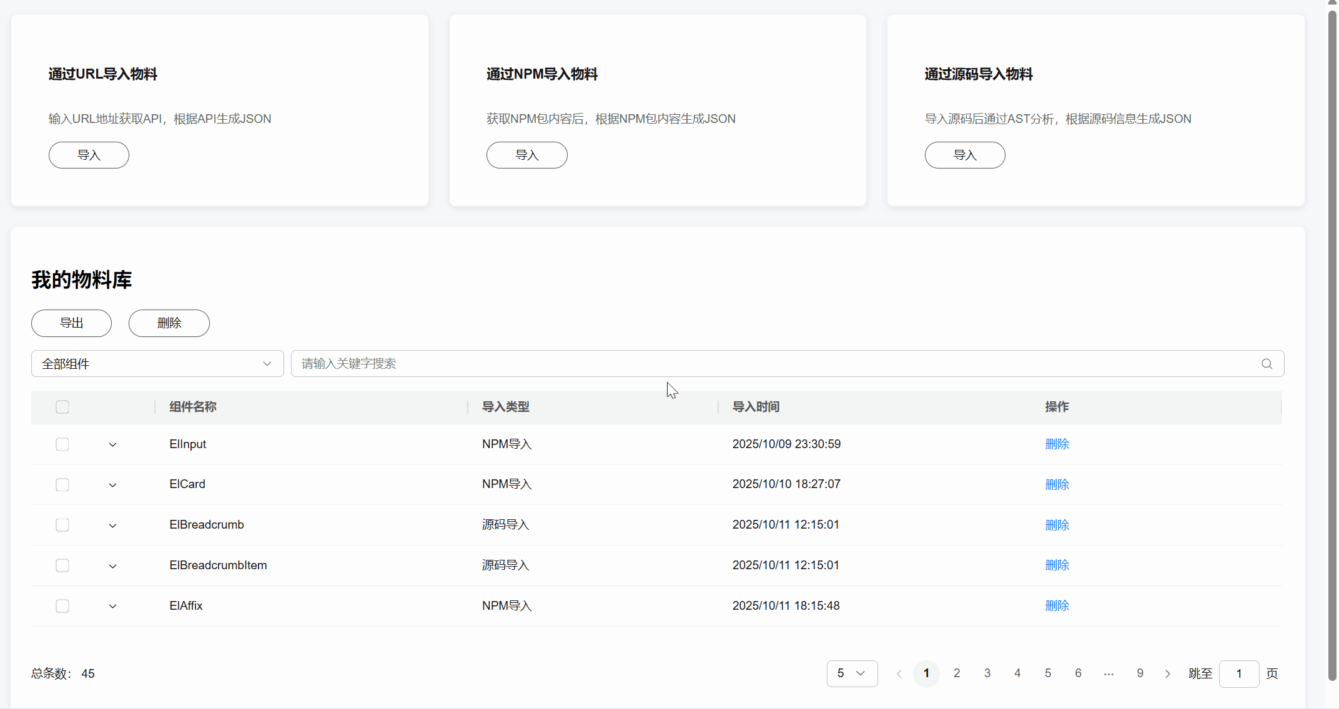Go to next page arrow

coord(1167,673)
